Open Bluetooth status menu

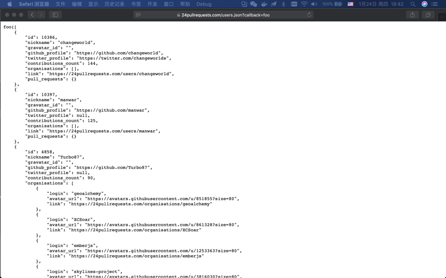[x=283, y=4]
